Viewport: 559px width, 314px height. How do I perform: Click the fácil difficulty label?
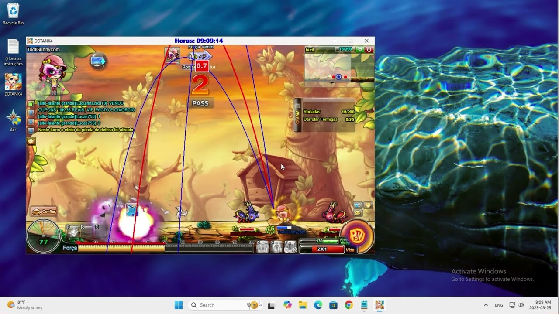(x=310, y=50)
